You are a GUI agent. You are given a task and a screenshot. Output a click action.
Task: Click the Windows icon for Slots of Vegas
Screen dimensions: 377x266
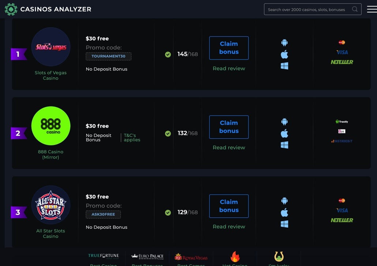point(284,66)
